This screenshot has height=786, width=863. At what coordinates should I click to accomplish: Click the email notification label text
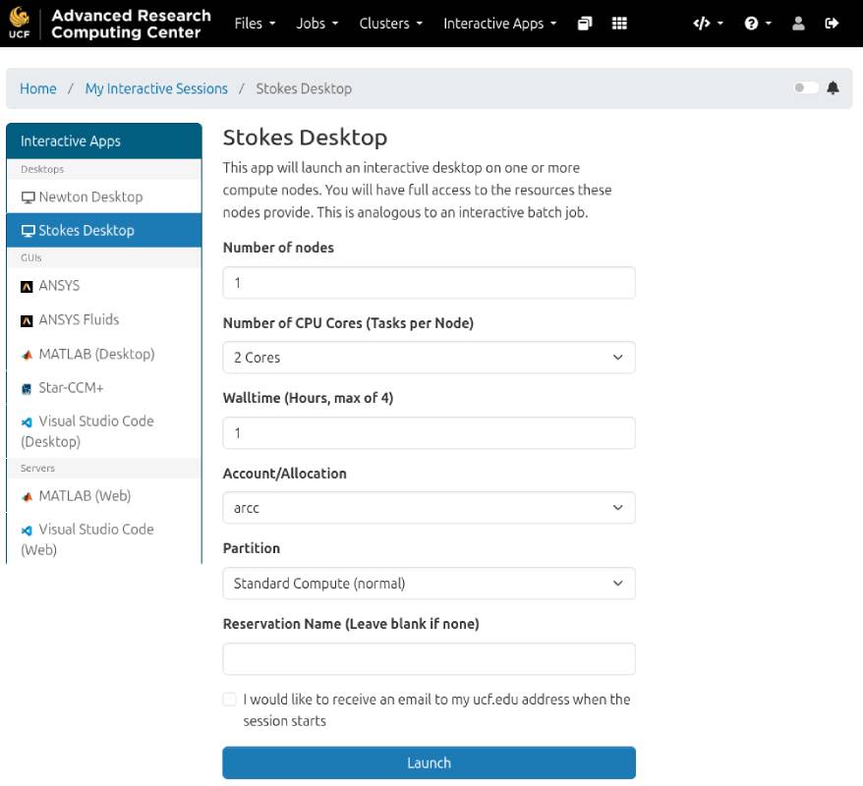(436, 710)
